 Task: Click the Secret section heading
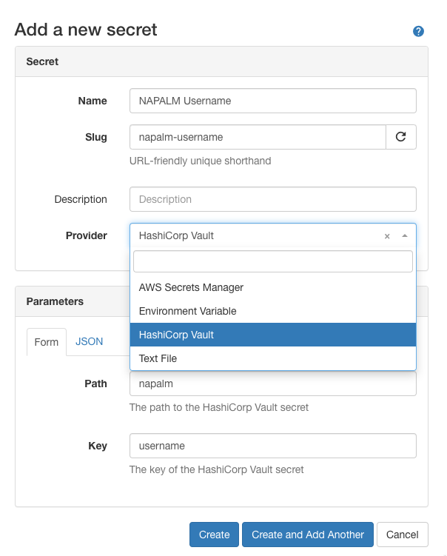(42, 61)
